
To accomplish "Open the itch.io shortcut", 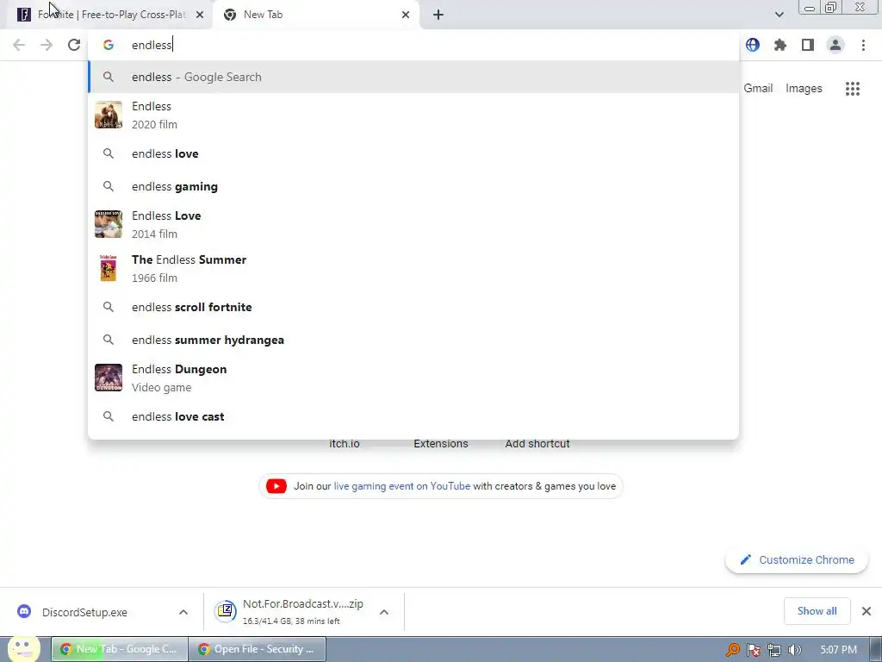I will (345, 444).
